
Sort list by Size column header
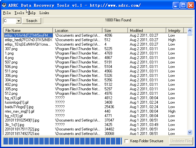(115, 31)
